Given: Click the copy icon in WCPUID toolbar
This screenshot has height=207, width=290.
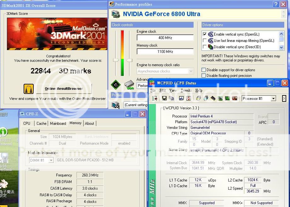Looking at the screenshot, I should (x=171, y=99).
